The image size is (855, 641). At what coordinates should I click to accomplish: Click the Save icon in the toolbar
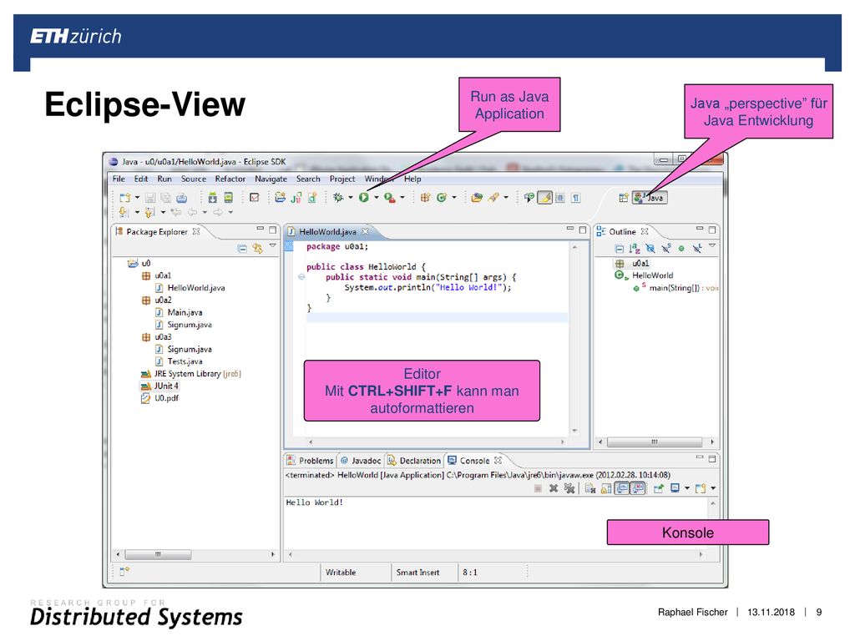pos(150,197)
